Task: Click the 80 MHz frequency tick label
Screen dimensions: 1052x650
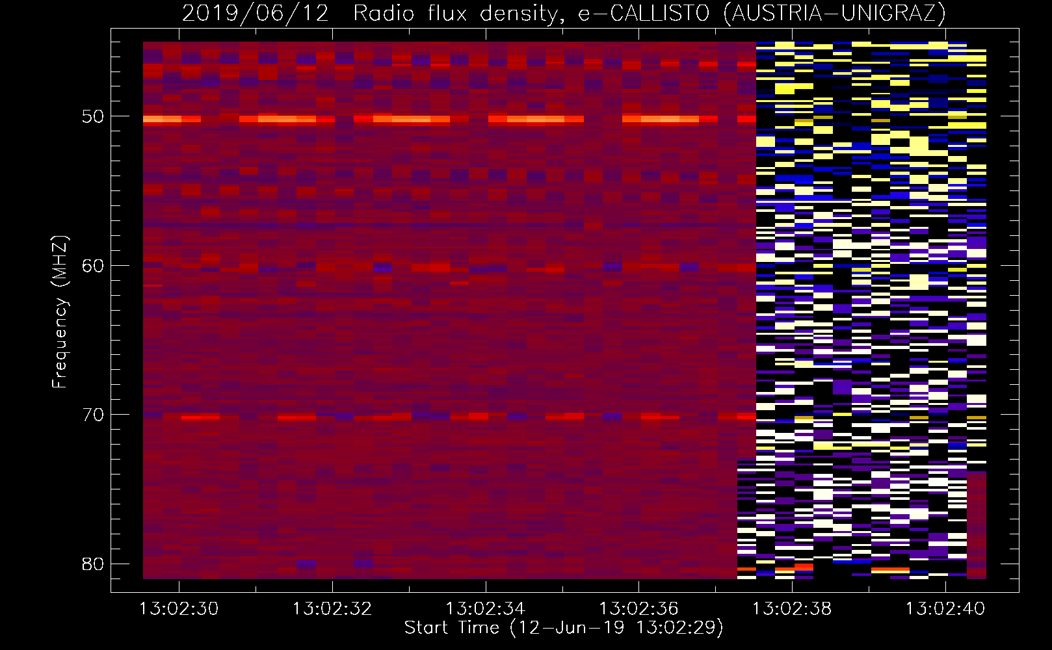Action: coord(93,564)
